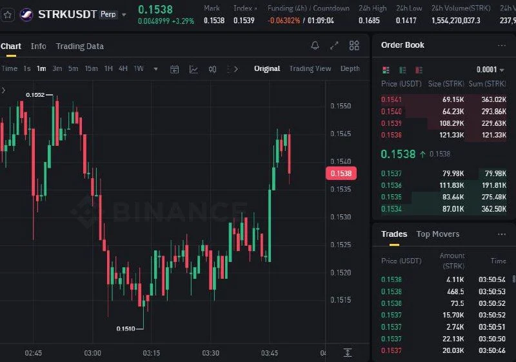The image size is (516, 362).
Task: Switch to the Top Movers tab
Action: (438, 234)
